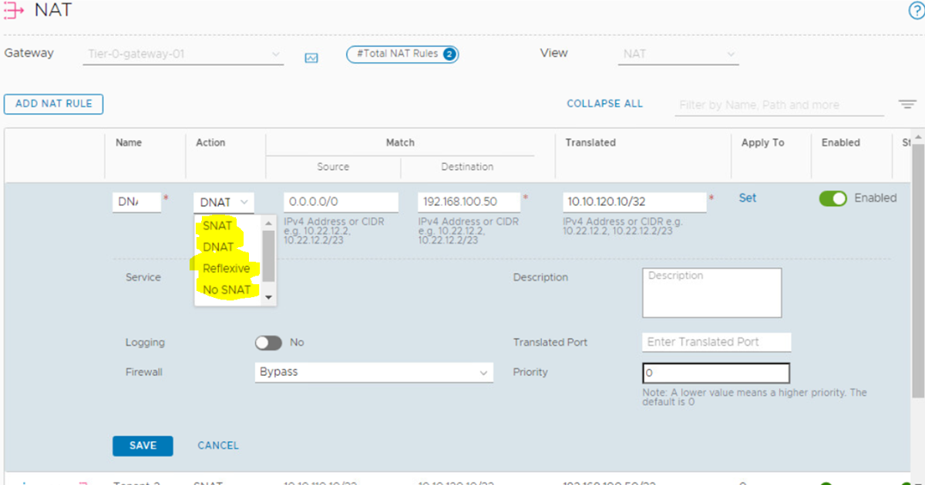Choose No SNAT from the action list
The height and width of the screenshot is (485, 925).
(x=227, y=290)
